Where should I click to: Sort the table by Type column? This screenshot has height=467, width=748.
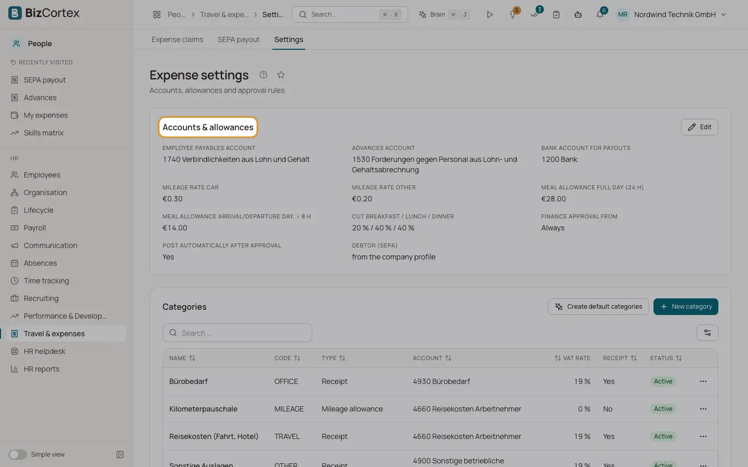tap(333, 358)
